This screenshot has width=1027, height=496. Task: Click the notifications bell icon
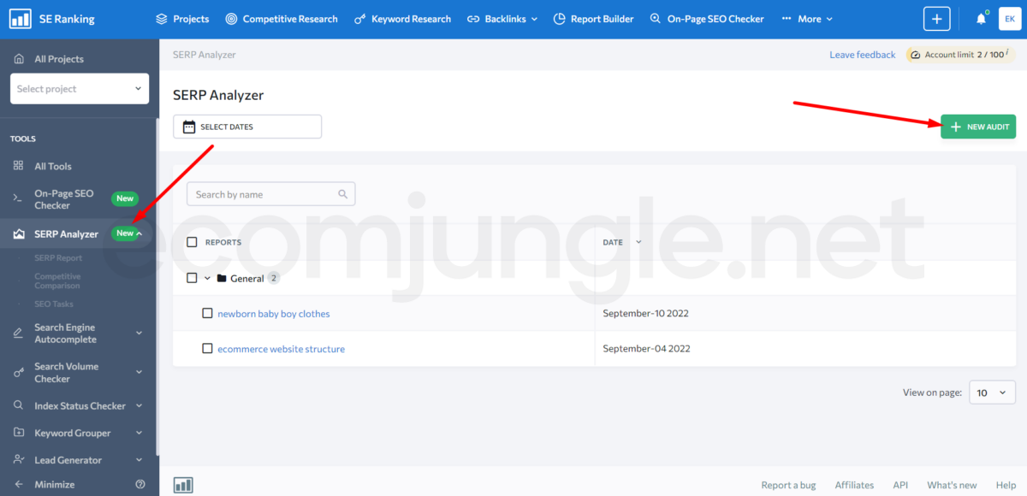pyautogui.click(x=981, y=19)
